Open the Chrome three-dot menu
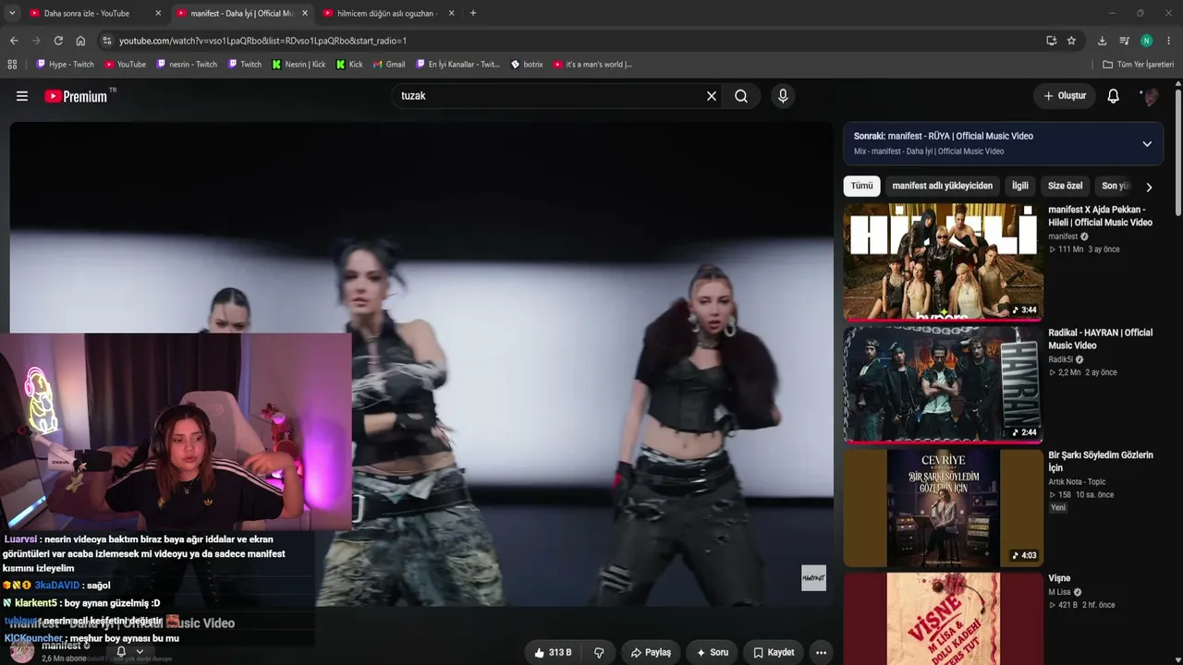The width and height of the screenshot is (1183, 665). [1169, 41]
